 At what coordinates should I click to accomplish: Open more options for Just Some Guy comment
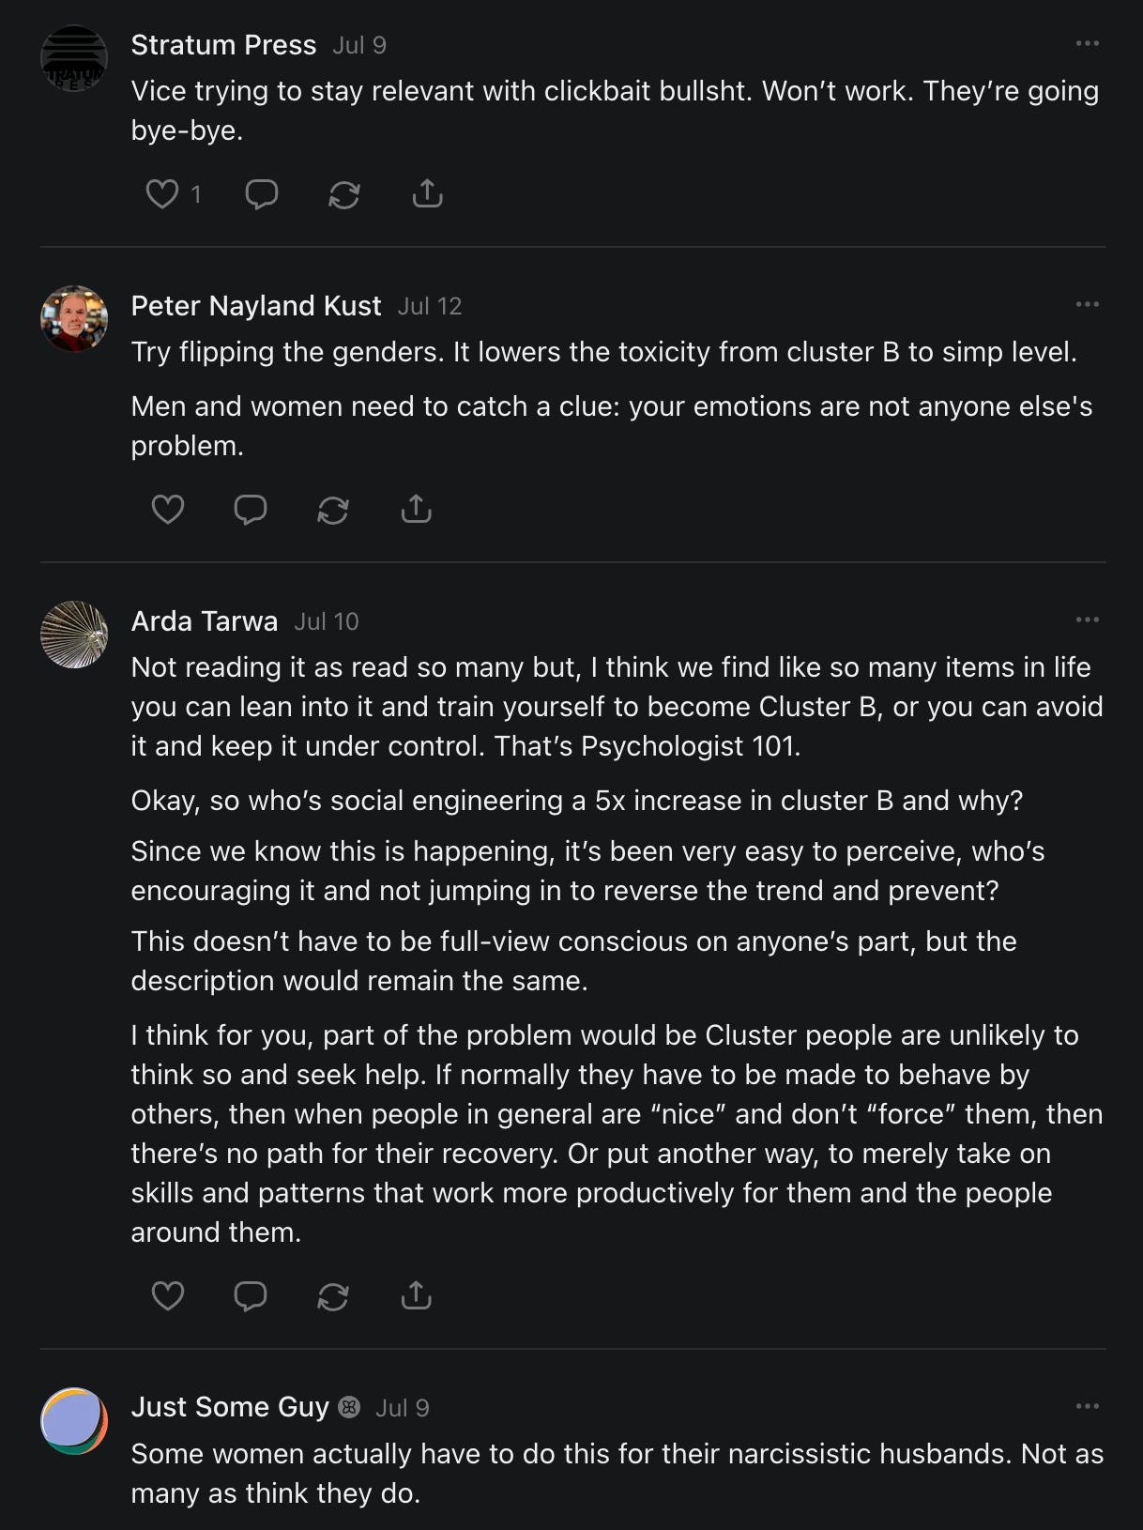(x=1087, y=1407)
